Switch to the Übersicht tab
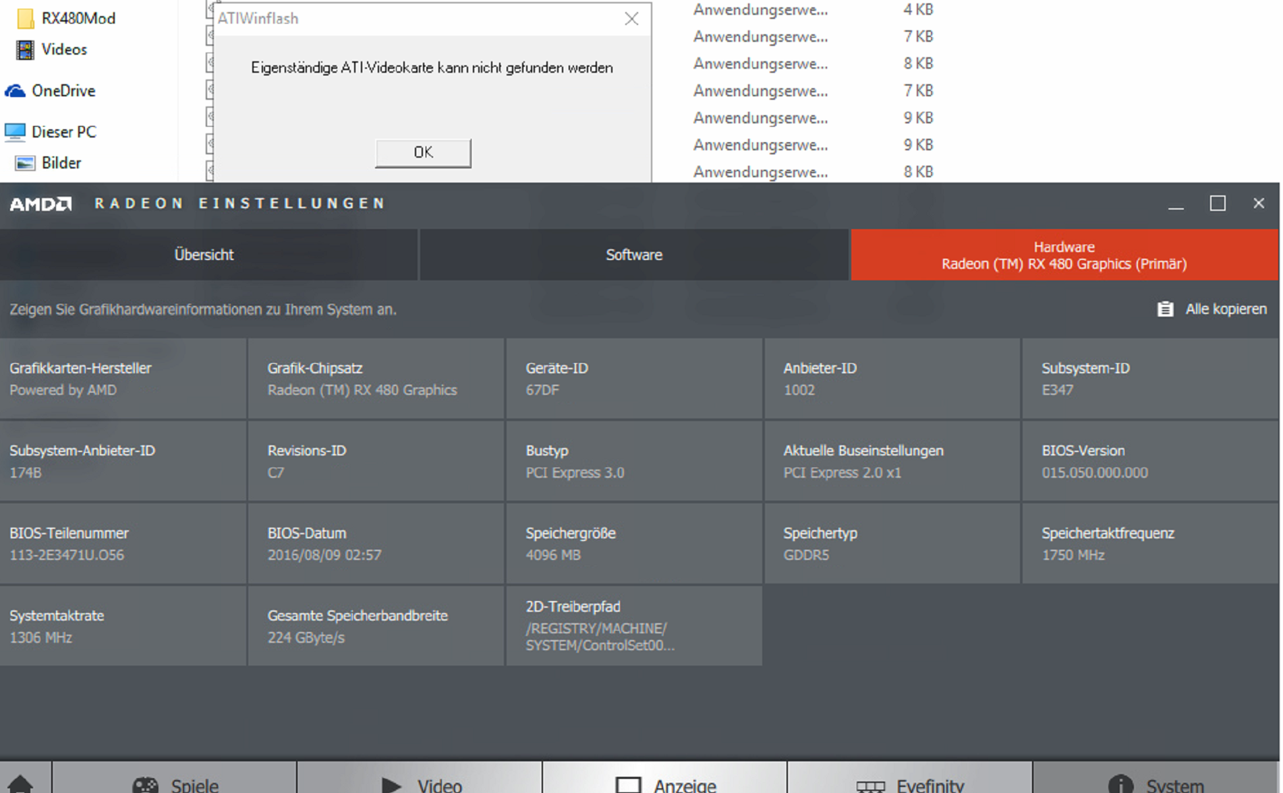 click(x=204, y=255)
